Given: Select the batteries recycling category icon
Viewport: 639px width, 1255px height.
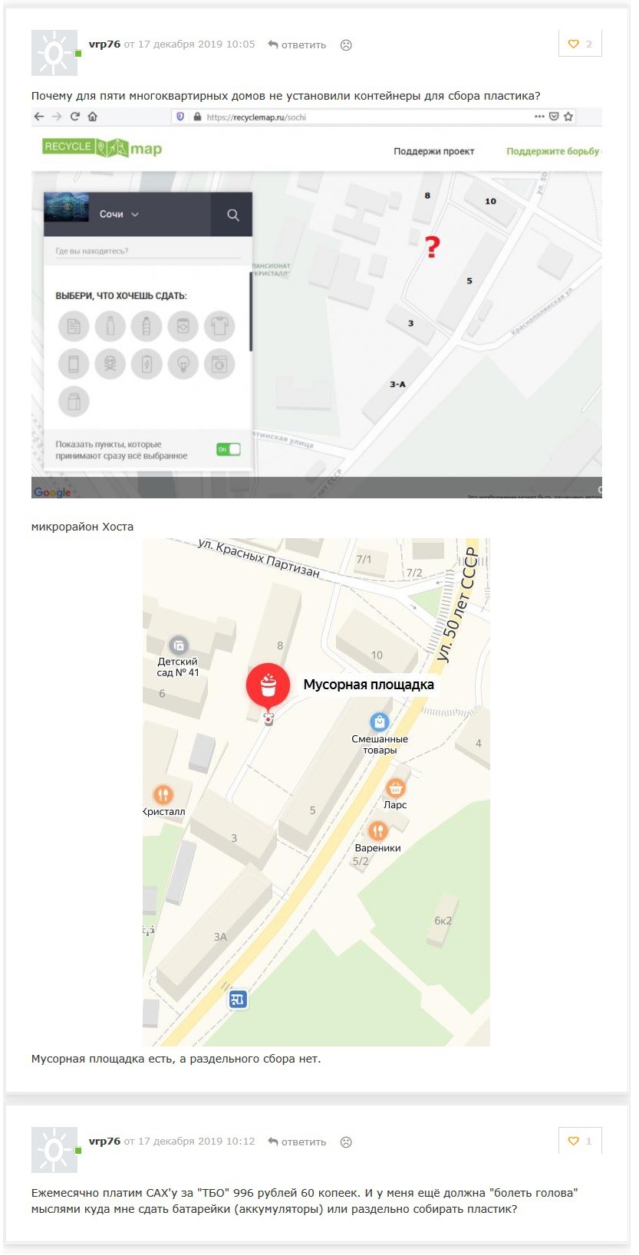Looking at the screenshot, I should (x=147, y=363).
